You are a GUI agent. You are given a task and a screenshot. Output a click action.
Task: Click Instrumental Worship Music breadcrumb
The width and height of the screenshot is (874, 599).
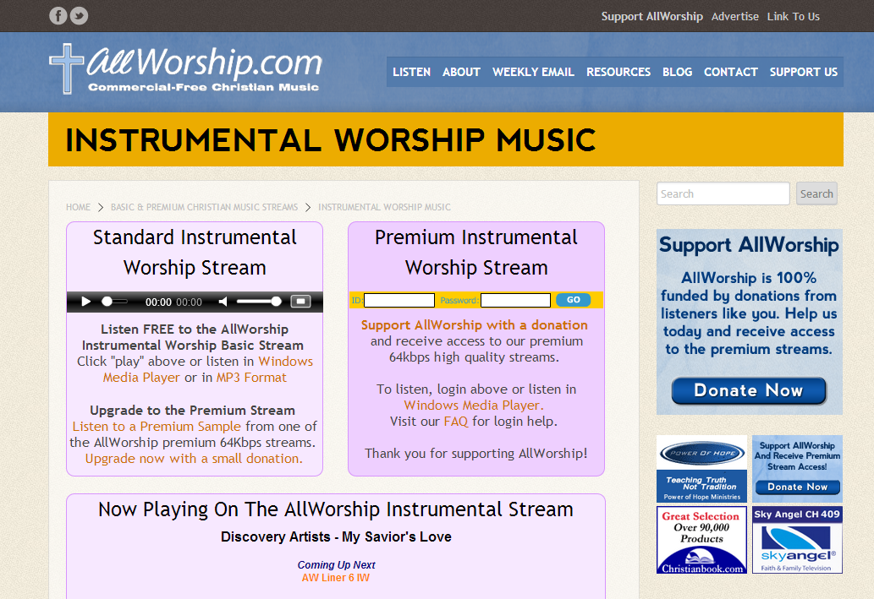pos(385,207)
